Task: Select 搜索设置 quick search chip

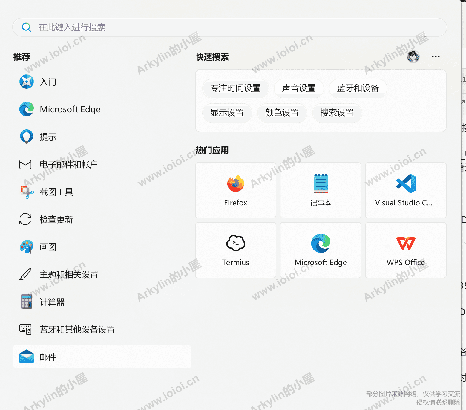Action: [337, 113]
